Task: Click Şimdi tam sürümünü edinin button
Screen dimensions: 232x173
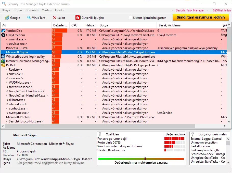Action: point(201,17)
